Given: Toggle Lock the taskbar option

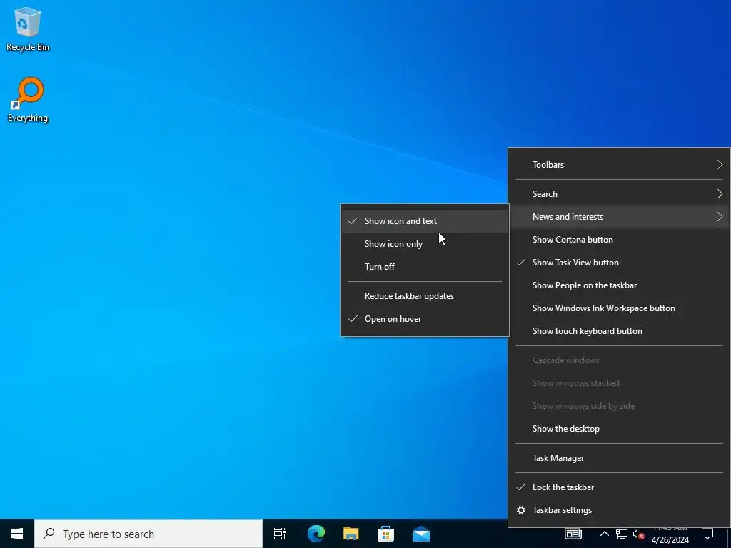Looking at the screenshot, I should 619,487.
